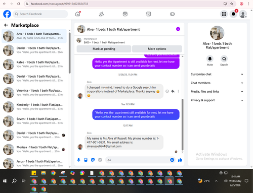253x193 pixels.
Task: Open Kimberly conversation in the list
Action: [x=34, y=107]
